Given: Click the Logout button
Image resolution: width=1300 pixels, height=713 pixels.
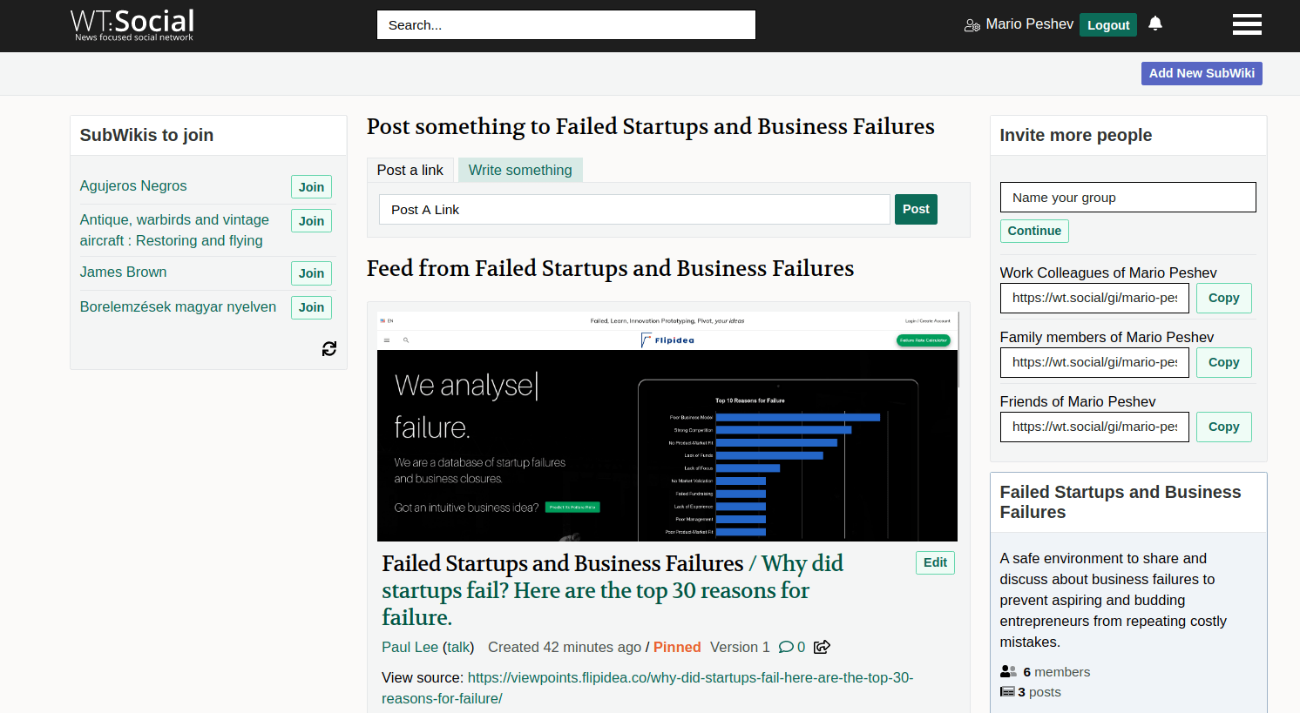Looking at the screenshot, I should (x=1108, y=25).
